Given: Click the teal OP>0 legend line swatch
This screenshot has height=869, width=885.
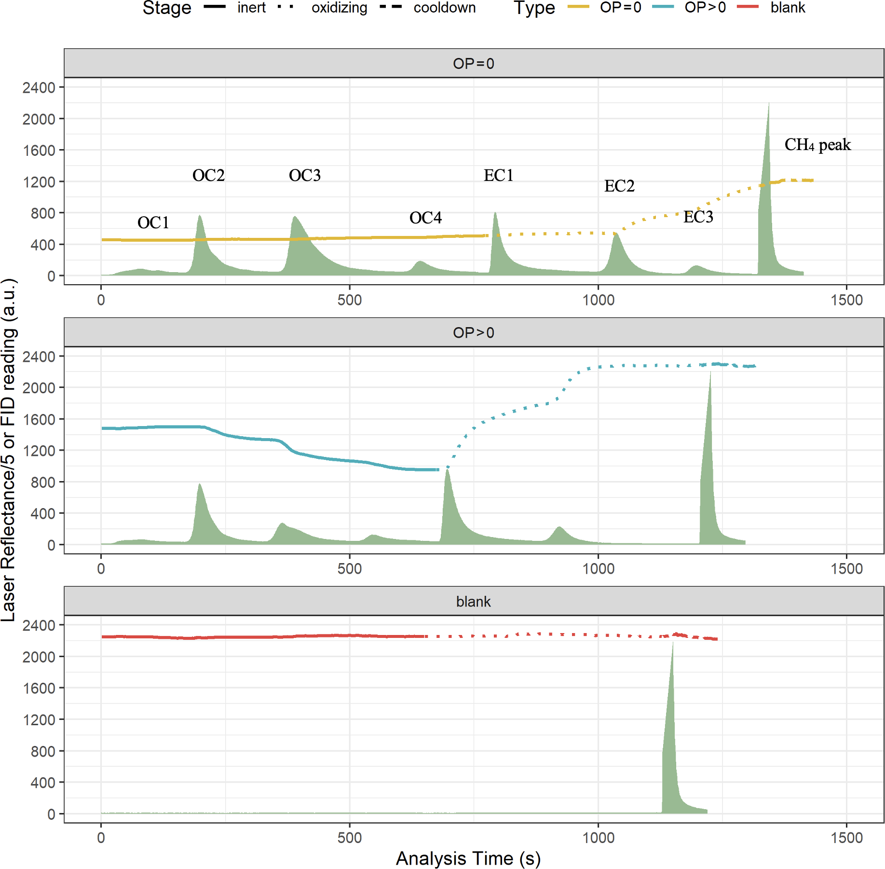Looking at the screenshot, I should pos(663,7).
